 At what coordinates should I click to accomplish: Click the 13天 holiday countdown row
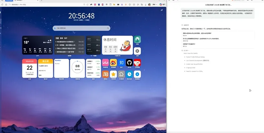click(x=93, y=40)
